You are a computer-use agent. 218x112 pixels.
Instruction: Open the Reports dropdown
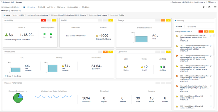(x=212, y=2)
